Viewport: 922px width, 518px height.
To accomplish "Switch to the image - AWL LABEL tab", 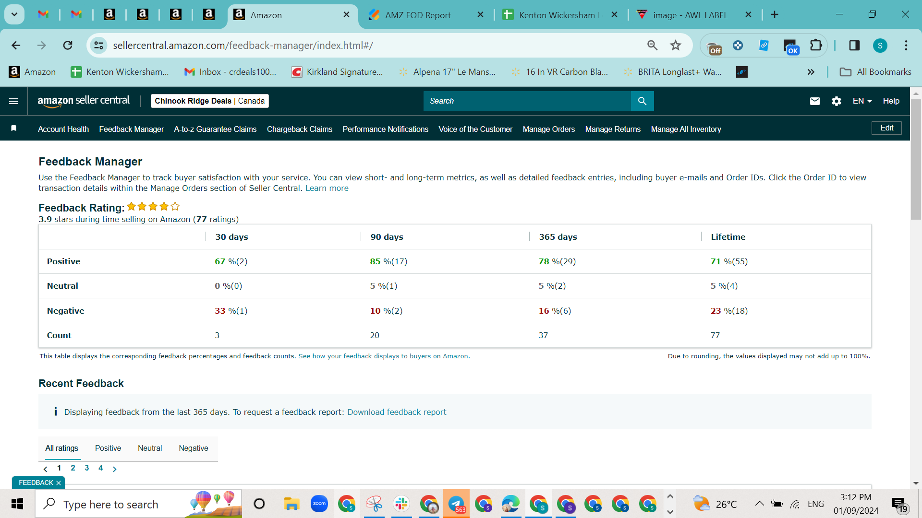I will click(691, 15).
